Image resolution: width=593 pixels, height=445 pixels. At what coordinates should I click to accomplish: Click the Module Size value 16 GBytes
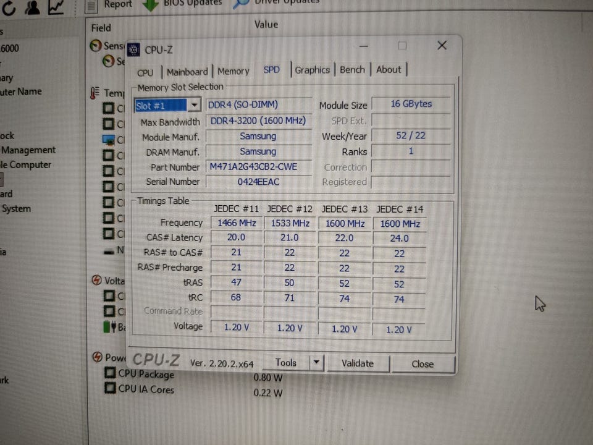(x=411, y=104)
